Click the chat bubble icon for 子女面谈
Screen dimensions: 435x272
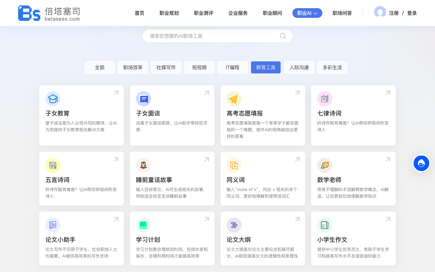click(143, 99)
